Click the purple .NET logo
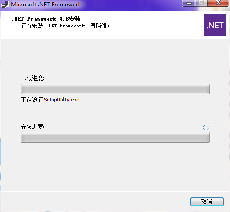 (215, 25)
